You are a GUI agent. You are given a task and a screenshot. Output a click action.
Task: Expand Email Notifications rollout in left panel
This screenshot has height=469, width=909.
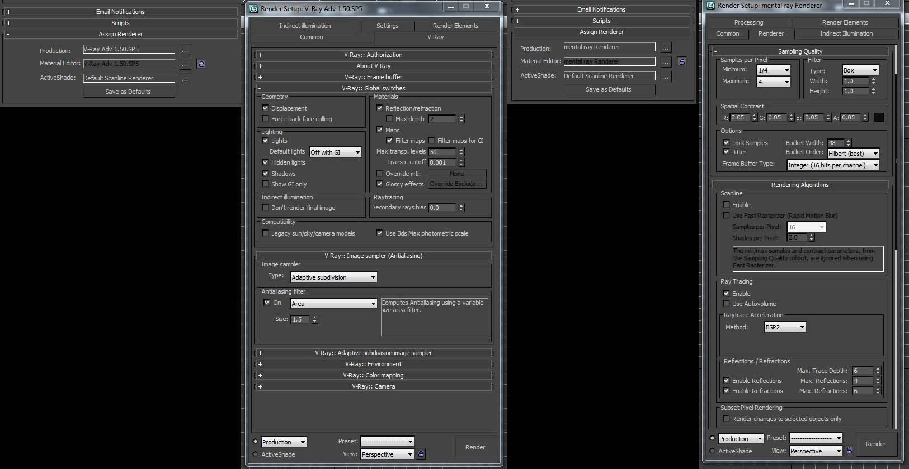[x=120, y=12]
